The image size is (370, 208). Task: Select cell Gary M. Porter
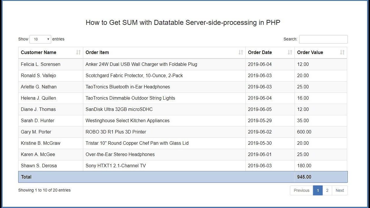click(x=51, y=132)
